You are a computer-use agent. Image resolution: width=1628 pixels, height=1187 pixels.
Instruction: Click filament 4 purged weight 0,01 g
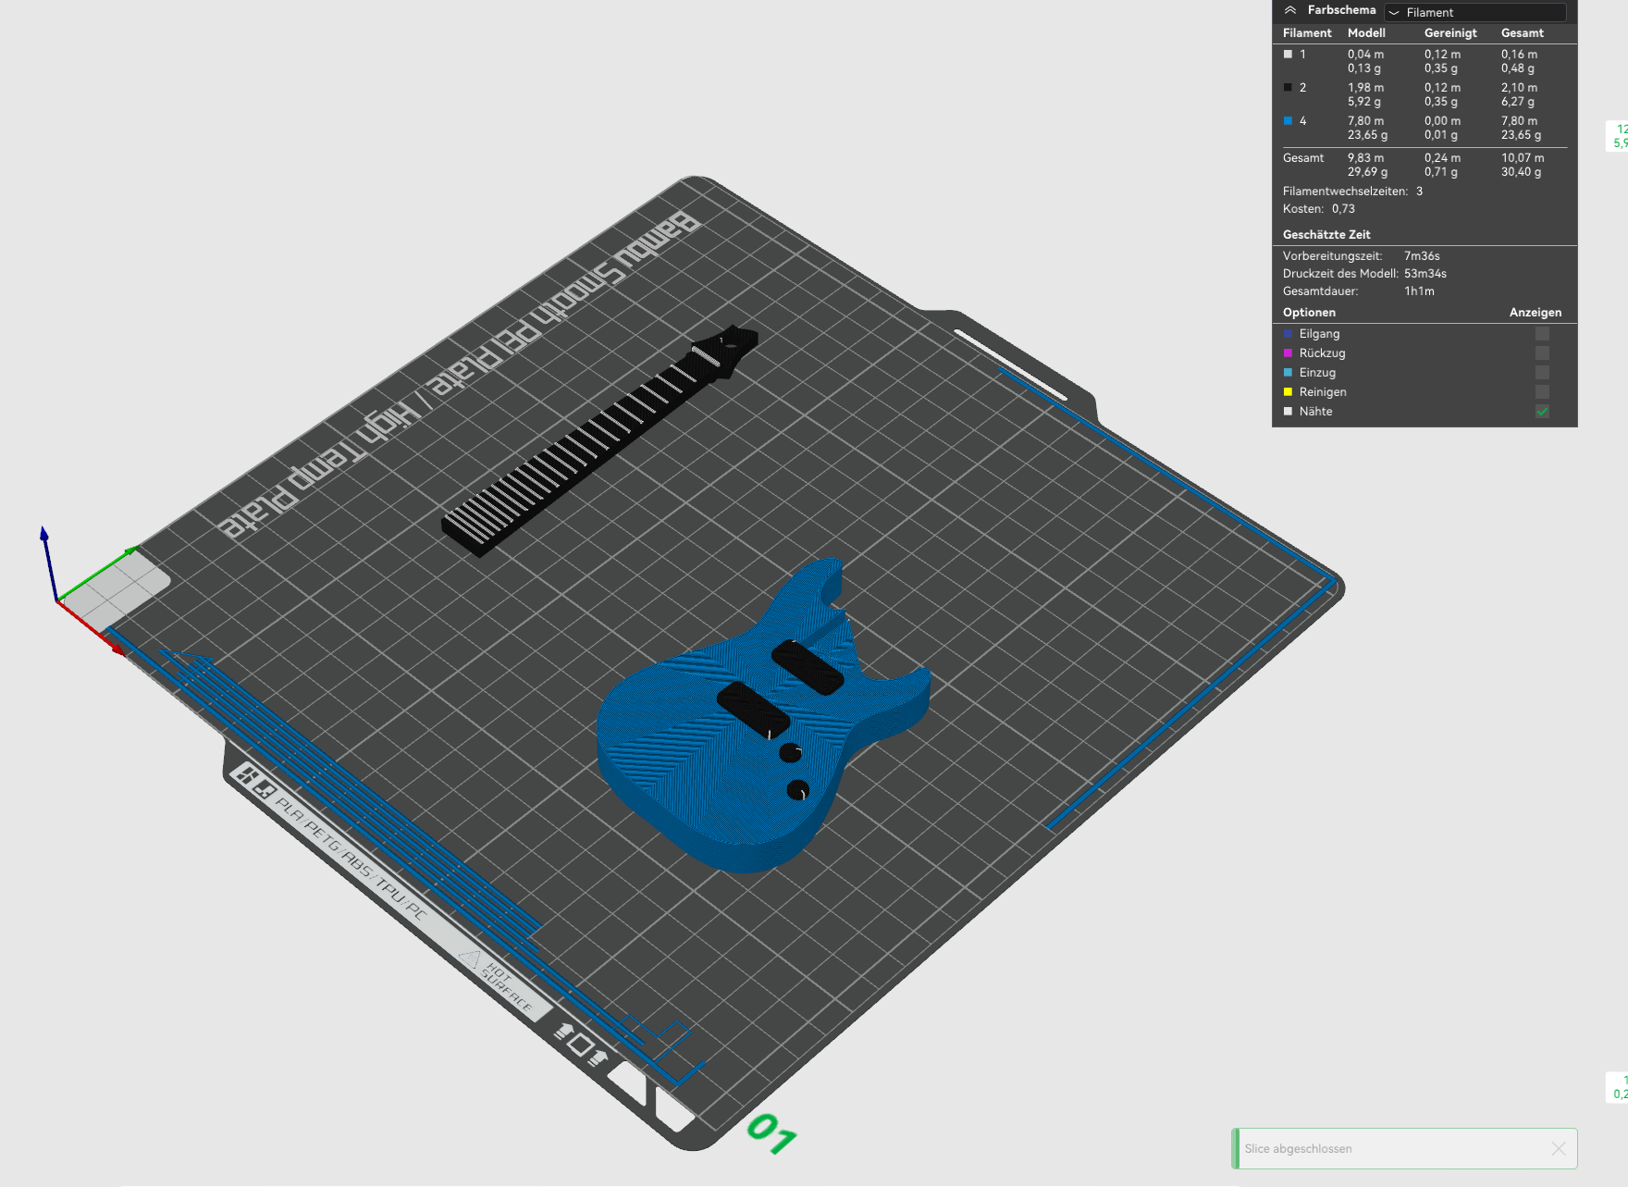[x=1441, y=135]
